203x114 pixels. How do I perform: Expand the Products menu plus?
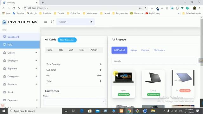36,84
